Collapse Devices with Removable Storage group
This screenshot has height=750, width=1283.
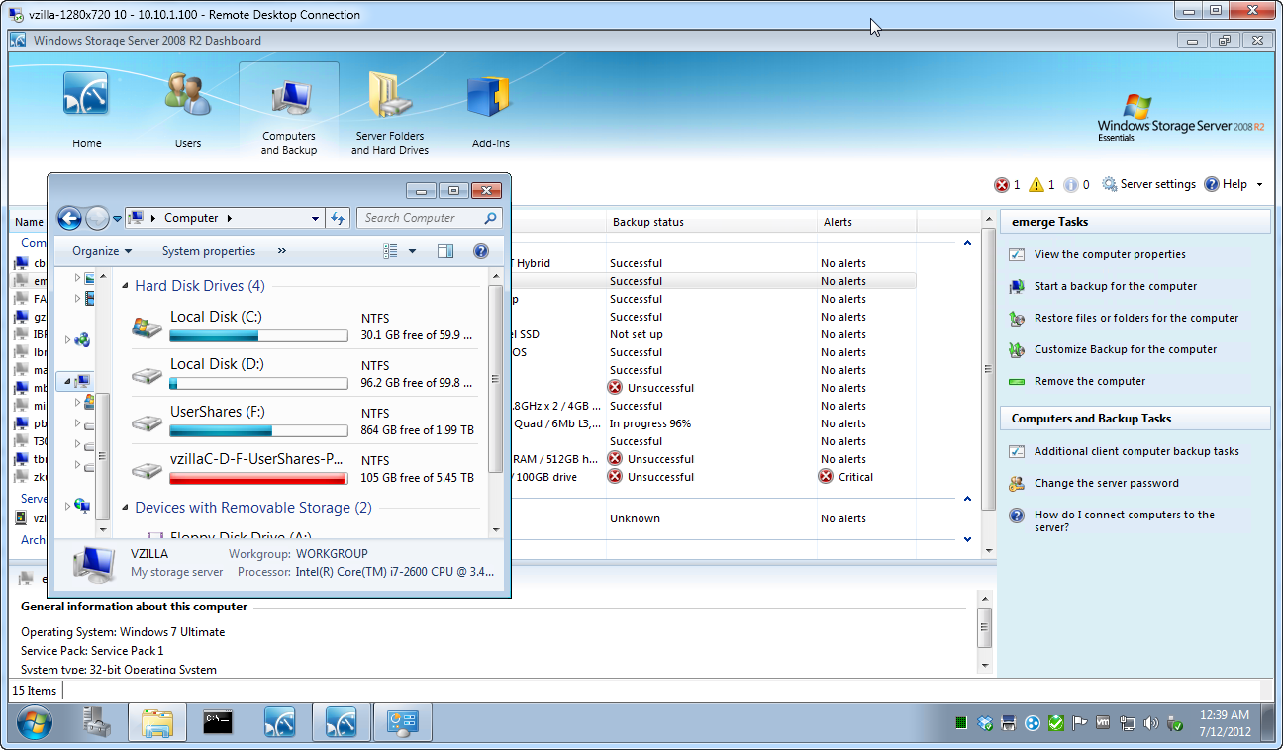click(x=126, y=508)
